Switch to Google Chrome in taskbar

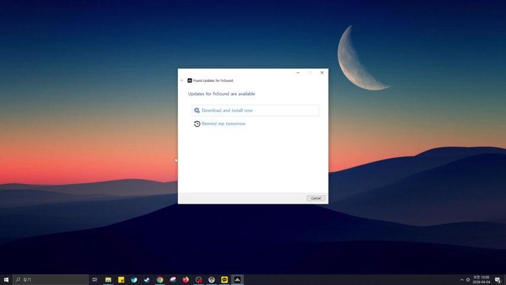160,280
